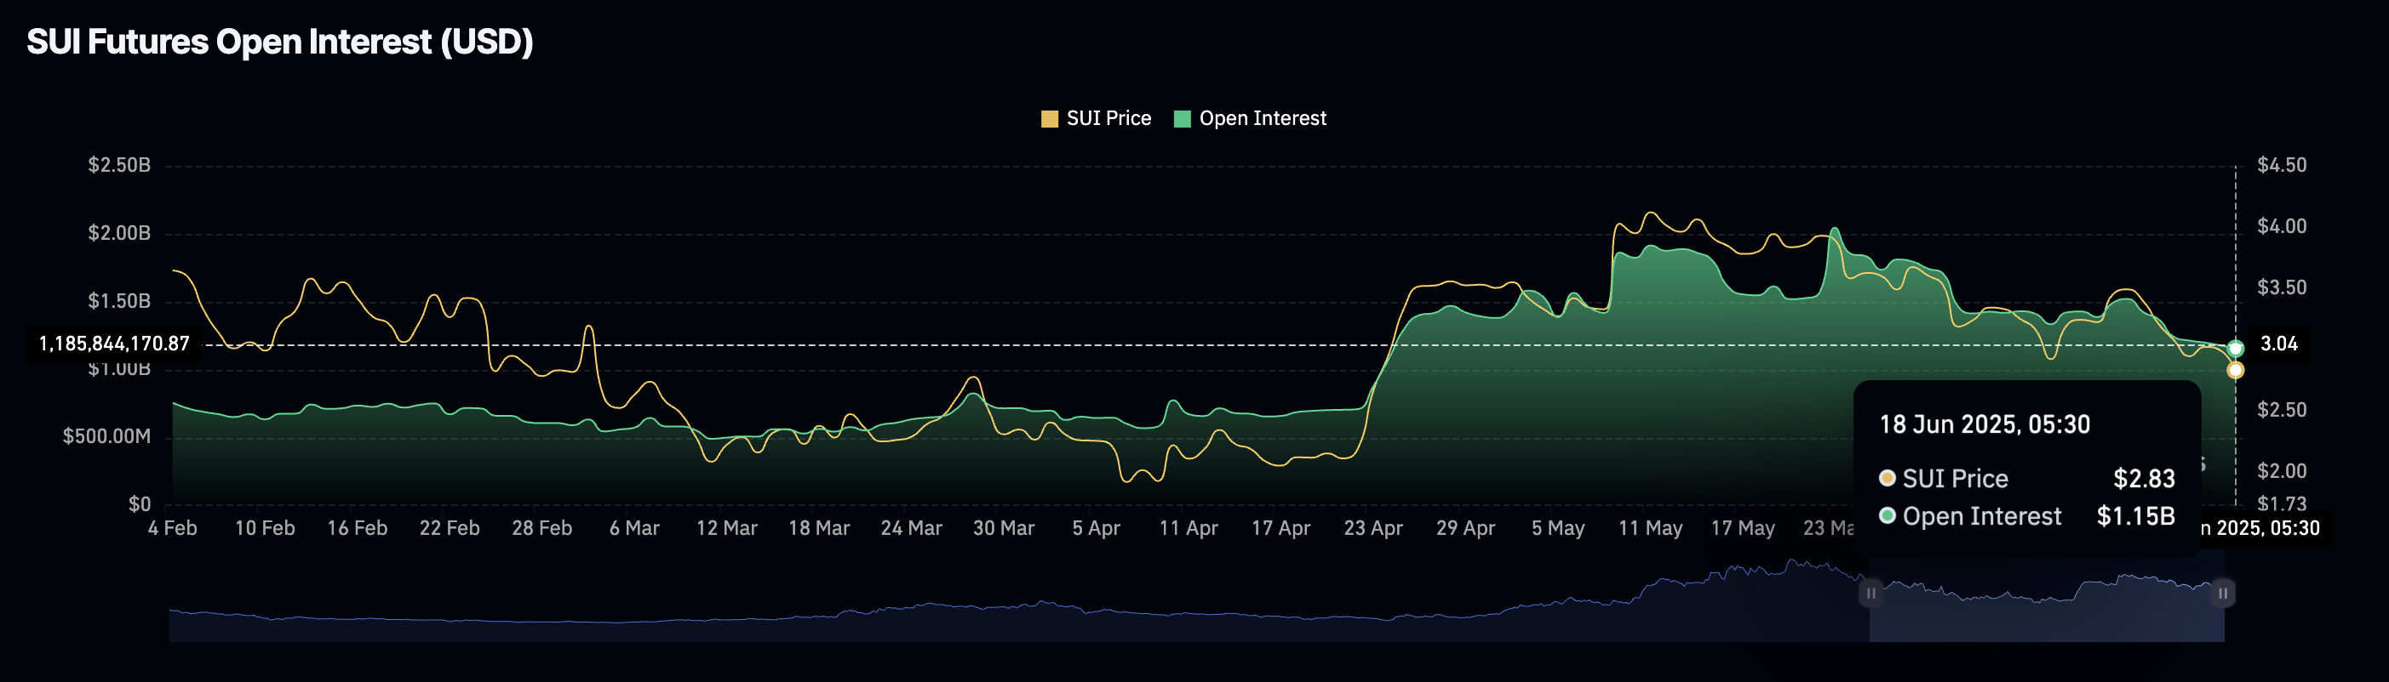
Task: Click the tooltip Open Interest $1.15B row
Action: click(x=2026, y=516)
